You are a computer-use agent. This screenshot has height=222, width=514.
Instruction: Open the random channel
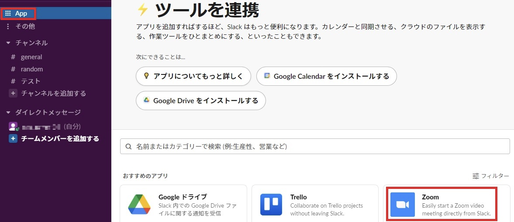point(32,69)
